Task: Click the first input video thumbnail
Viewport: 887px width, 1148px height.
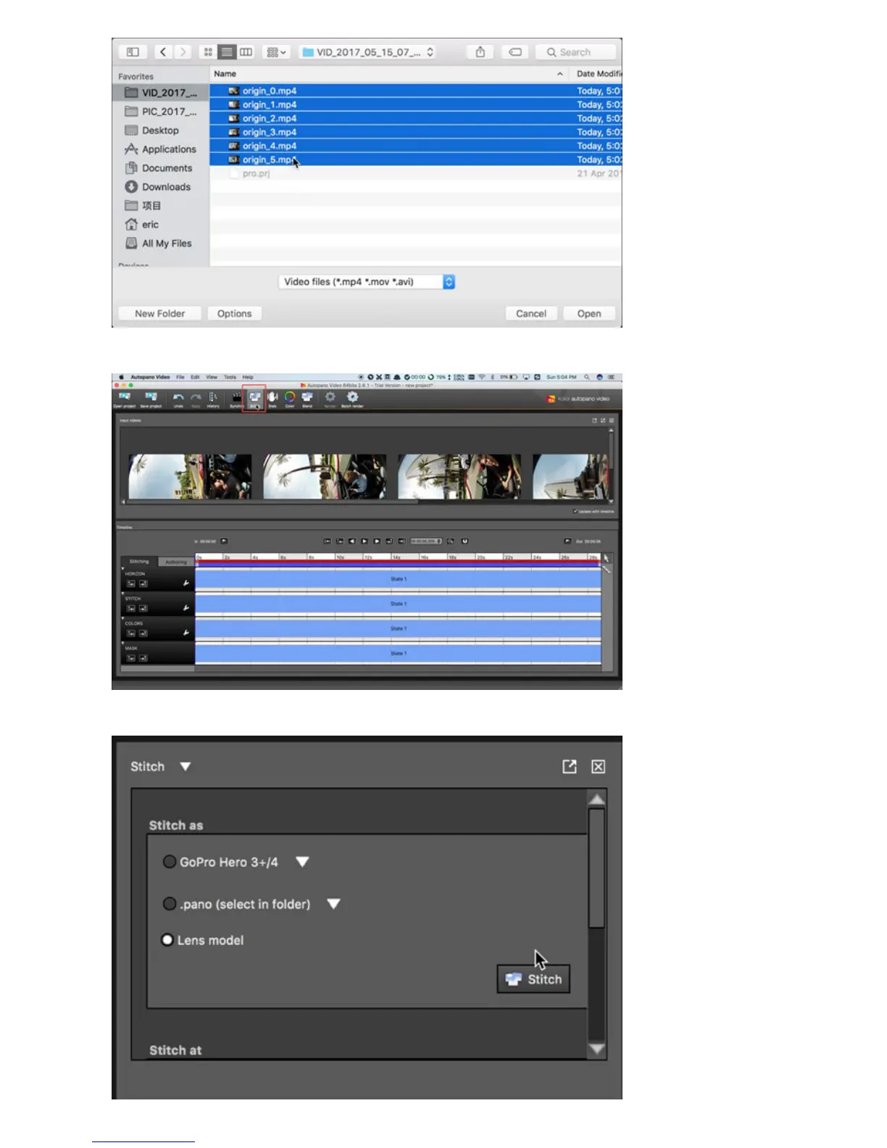Action: pos(190,476)
